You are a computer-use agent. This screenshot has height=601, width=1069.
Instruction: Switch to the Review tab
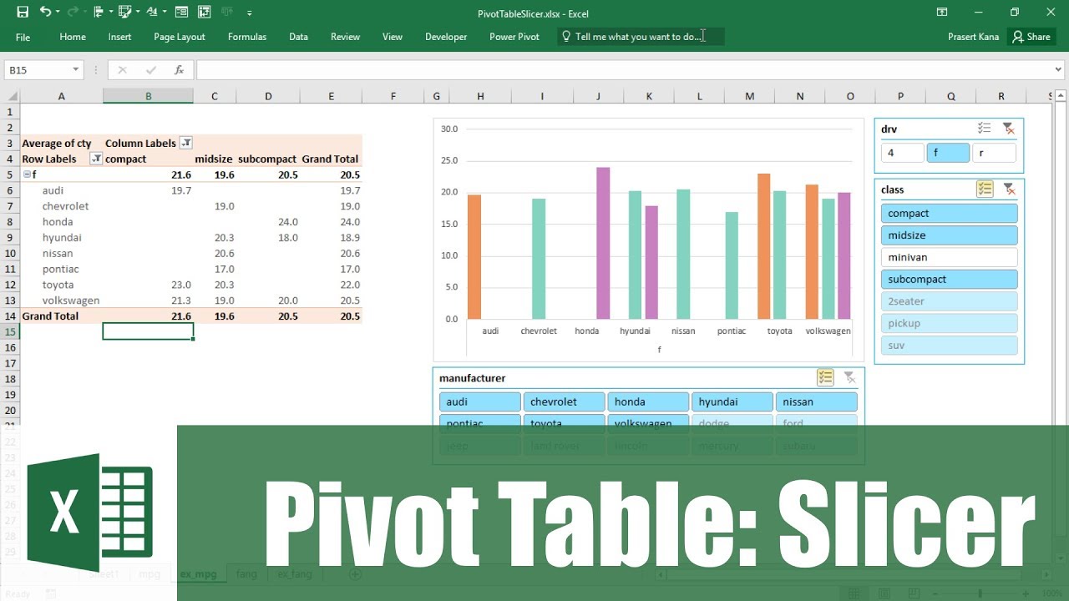[x=345, y=37]
